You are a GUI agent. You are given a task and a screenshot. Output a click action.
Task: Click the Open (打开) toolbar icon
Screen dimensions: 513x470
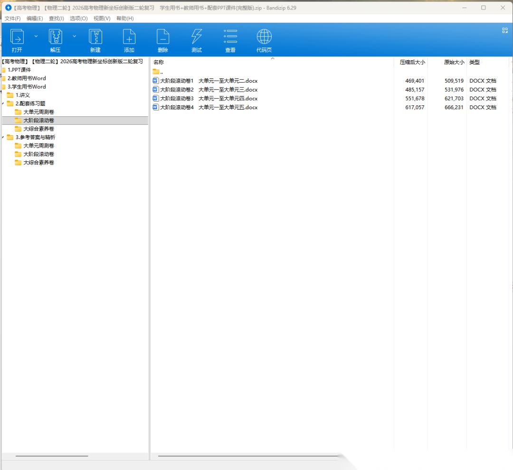pyautogui.click(x=17, y=37)
